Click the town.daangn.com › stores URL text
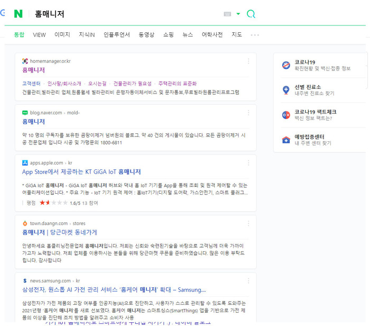 [x=58, y=223]
